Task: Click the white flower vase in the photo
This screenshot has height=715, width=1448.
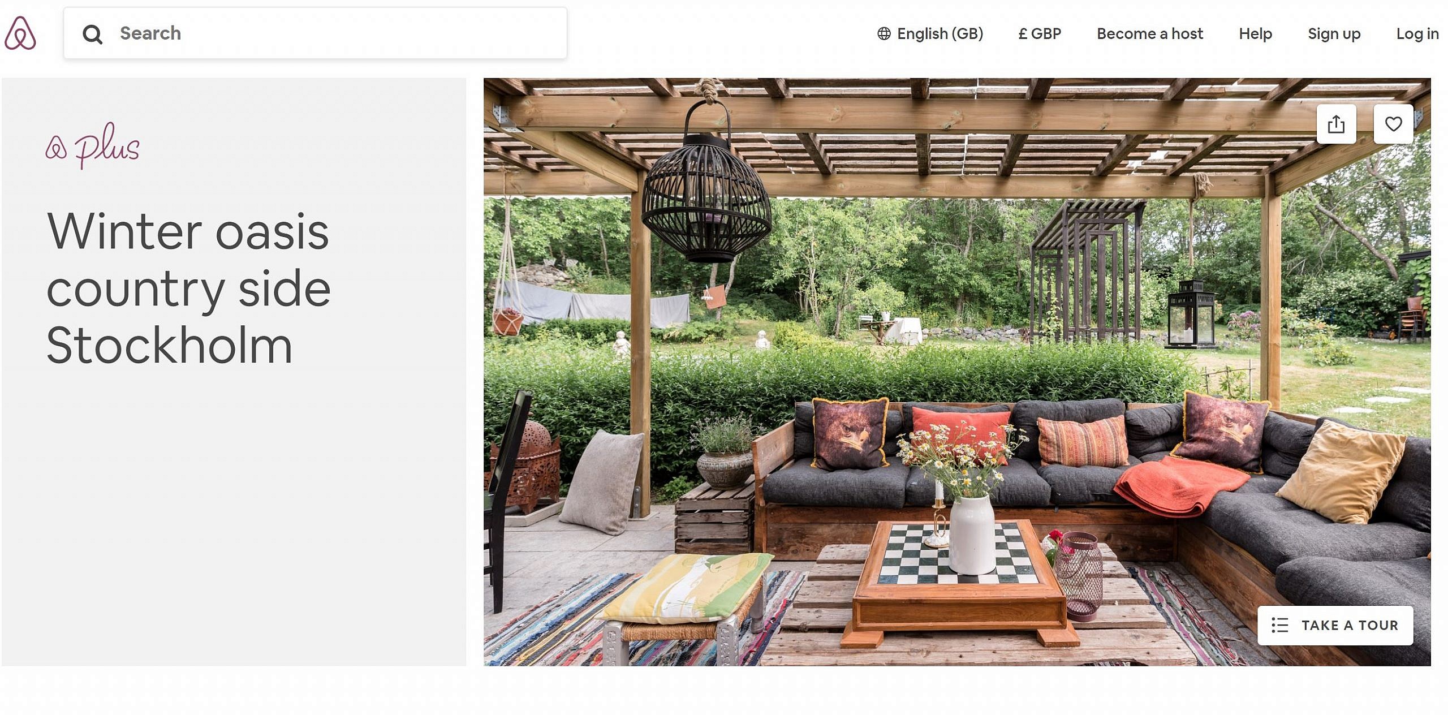Action: [972, 535]
